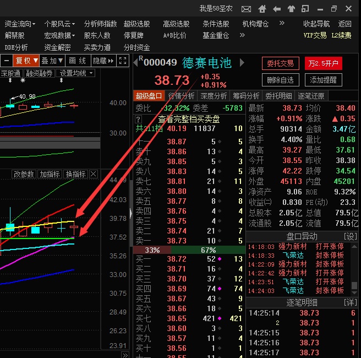361x358 pixels.
Task: Click 换指标 button
Action: [76, 174]
